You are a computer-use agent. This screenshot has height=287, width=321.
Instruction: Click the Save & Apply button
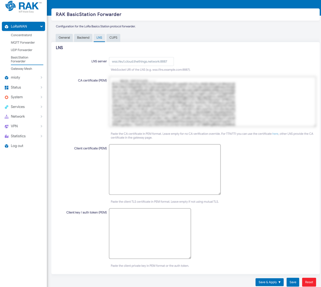[x=270, y=282]
